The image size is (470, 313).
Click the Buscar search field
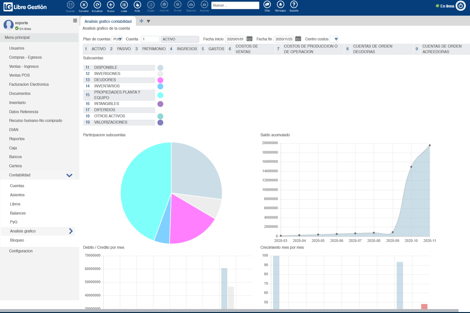click(x=235, y=6)
